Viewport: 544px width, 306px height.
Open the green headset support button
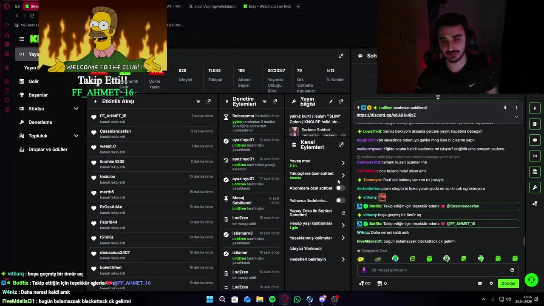pos(531,280)
